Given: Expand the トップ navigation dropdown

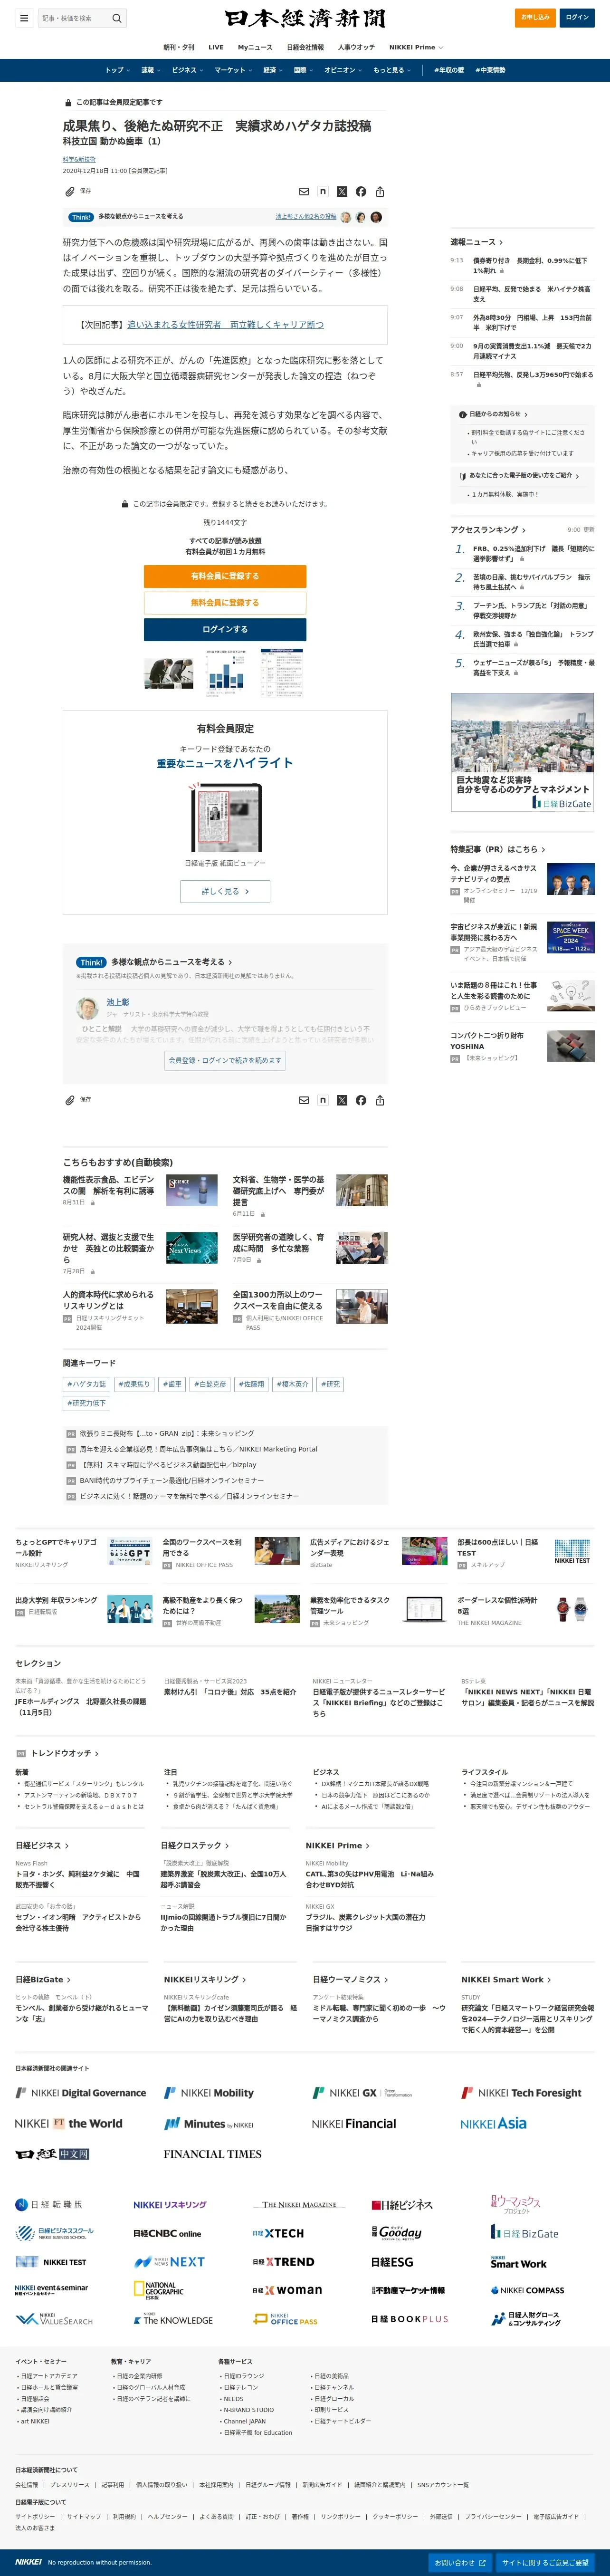Looking at the screenshot, I should (x=117, y=70).
